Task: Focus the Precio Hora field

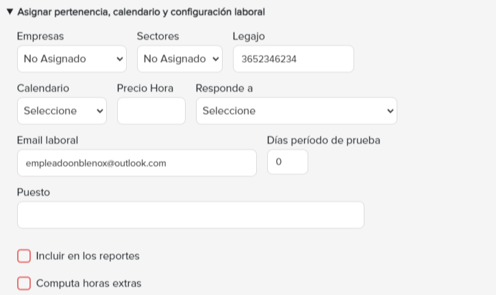Action: click(151, 111)
